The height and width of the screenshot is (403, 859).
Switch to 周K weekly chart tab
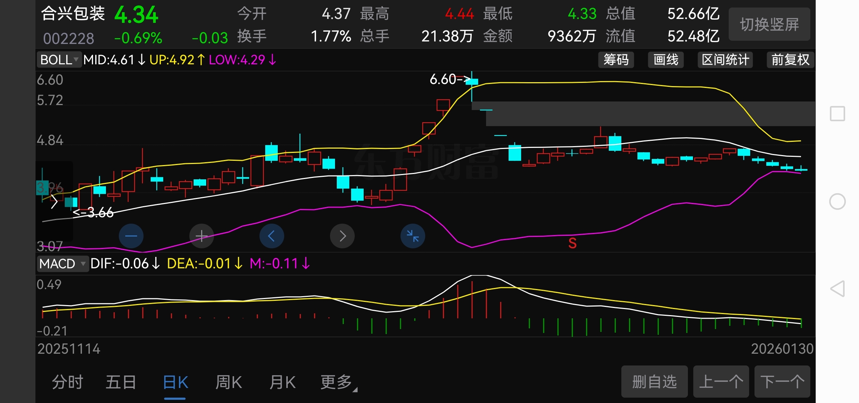point(229,382)
